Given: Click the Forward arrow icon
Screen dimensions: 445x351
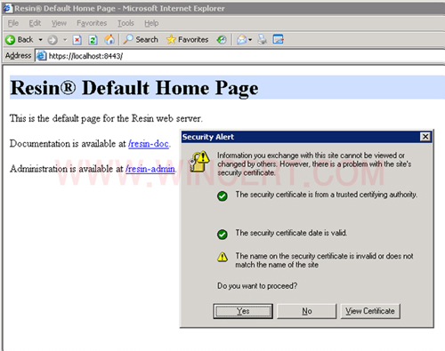Looking at the screenshot, I should [53, 40].
